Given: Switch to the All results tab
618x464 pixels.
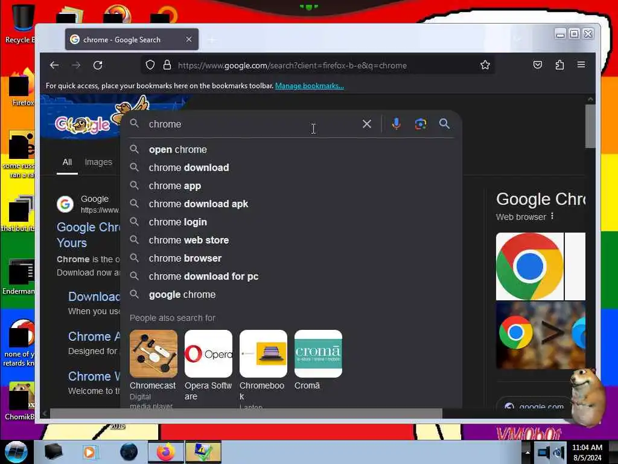Looking at the screenshot, I should click(x=67, y=162).
